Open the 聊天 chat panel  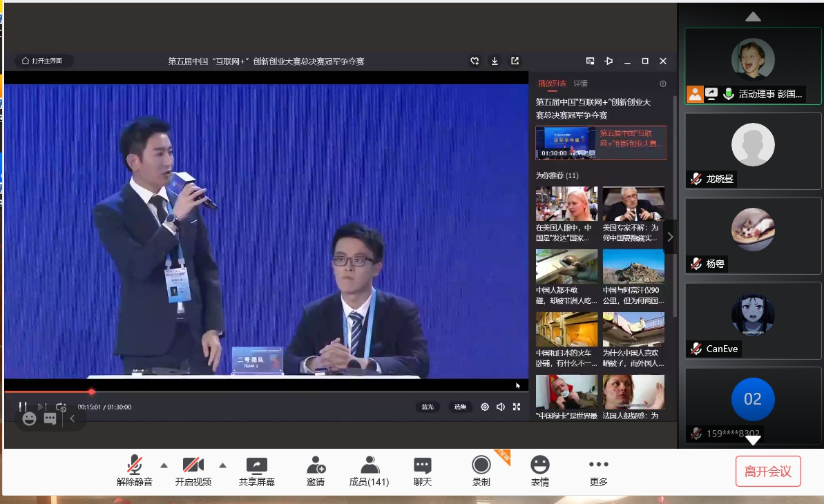[422, 471]
